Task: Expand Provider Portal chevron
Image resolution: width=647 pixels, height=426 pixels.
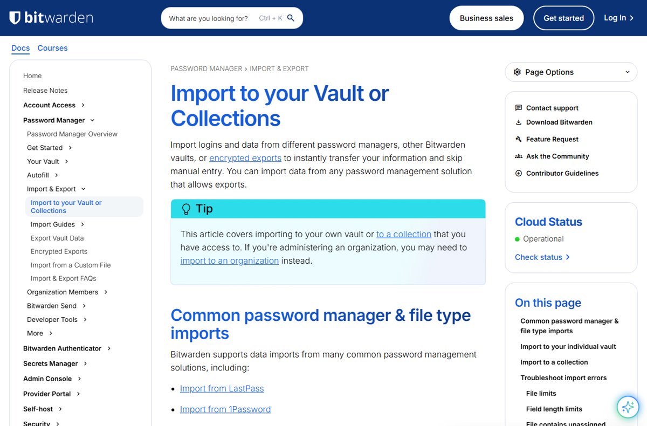Action: (78, 394)
